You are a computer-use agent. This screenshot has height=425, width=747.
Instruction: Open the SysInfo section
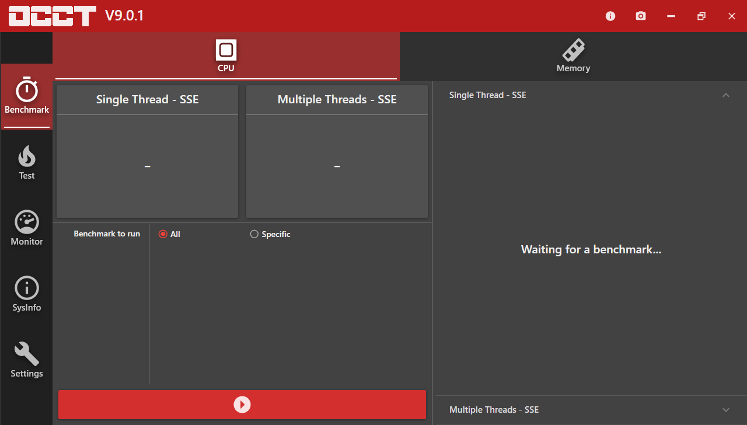pos(27,294)
